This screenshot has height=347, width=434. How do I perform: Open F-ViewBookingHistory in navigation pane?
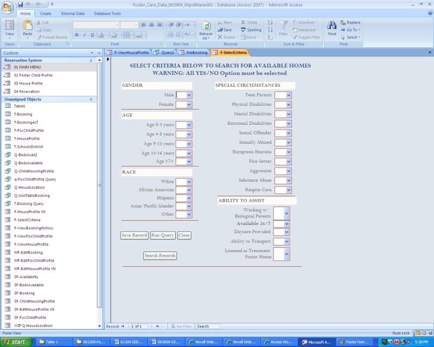(x=34, y=228)
